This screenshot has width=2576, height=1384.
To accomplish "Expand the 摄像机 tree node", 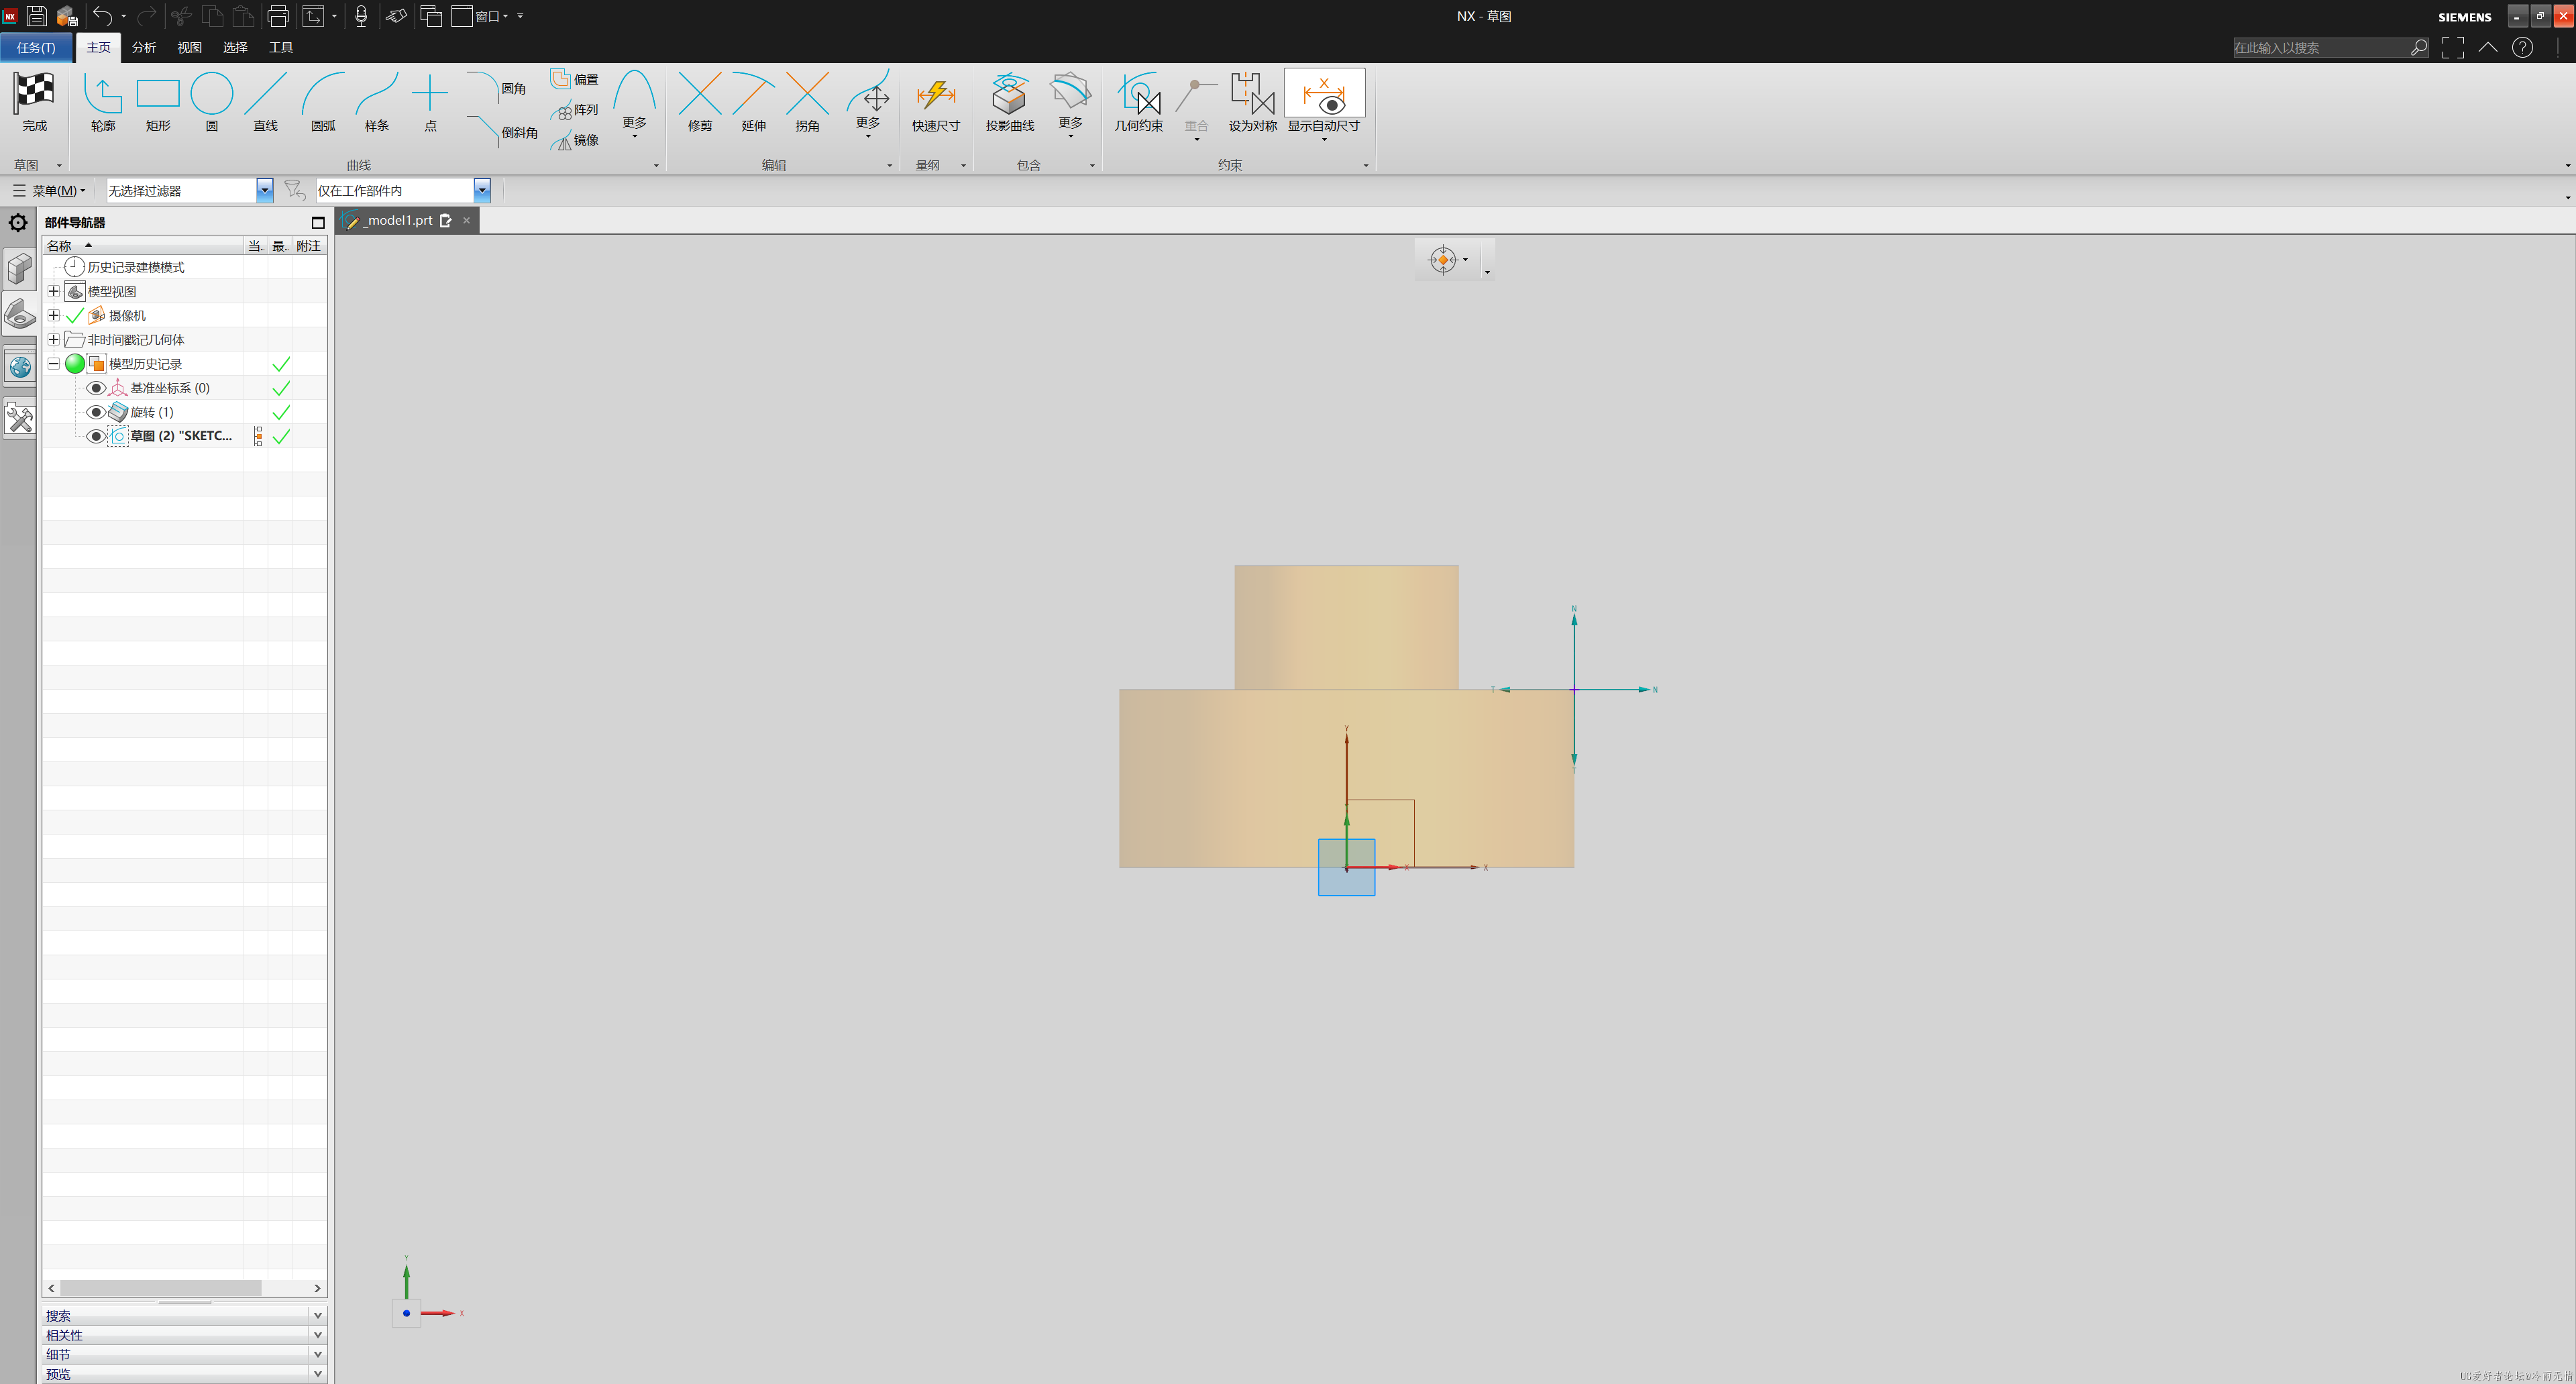I will (x=54, y=315).
